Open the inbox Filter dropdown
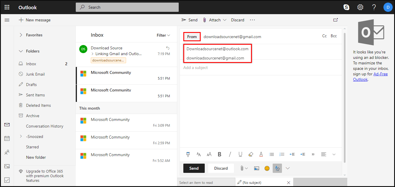 [163, 35]
